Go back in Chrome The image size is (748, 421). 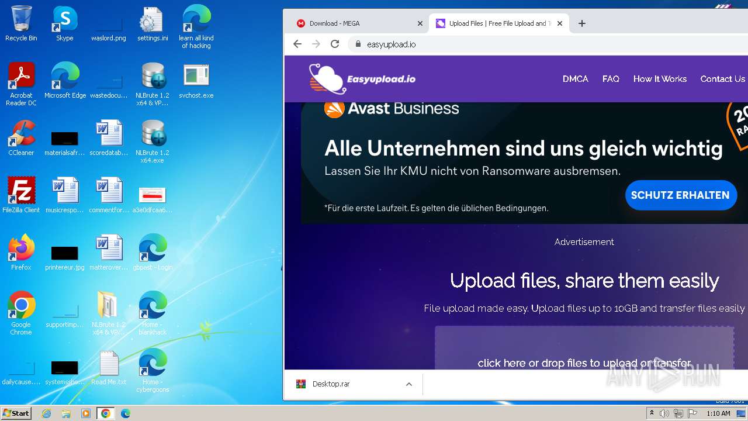[x=297, y=44]
